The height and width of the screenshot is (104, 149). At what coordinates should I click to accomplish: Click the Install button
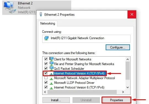(56, 100)
